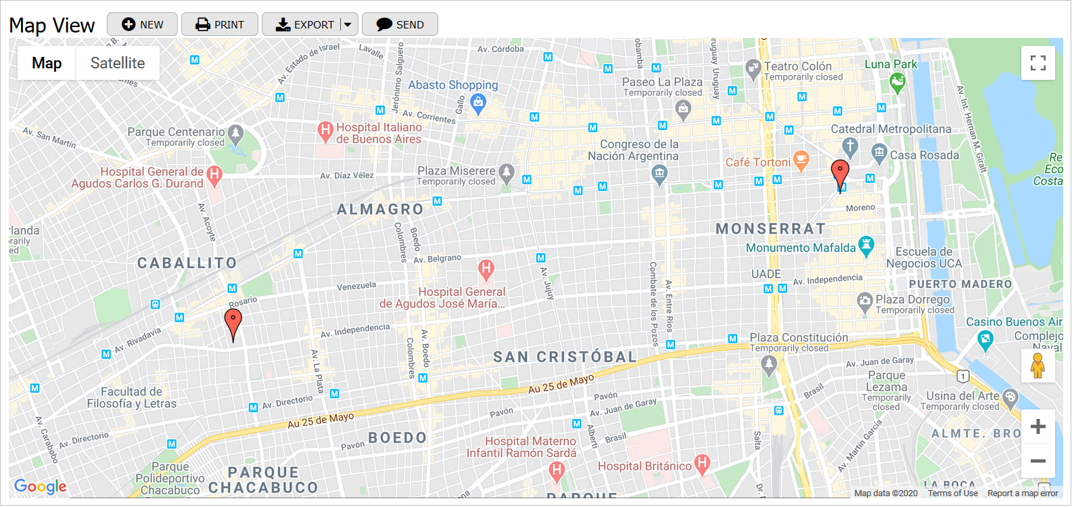Click the NEW button
This screenshot has height=507, width=1072.
pos(142,24)
